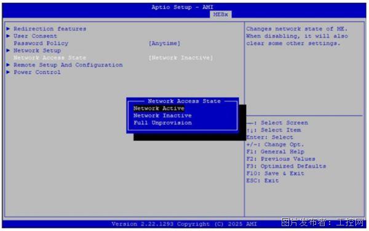Click the +/-: Change Opt. hint
Screen dimensions: 369x231
276,144
